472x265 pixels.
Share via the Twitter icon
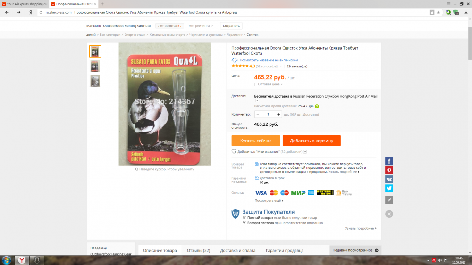[x=389, y=188]
